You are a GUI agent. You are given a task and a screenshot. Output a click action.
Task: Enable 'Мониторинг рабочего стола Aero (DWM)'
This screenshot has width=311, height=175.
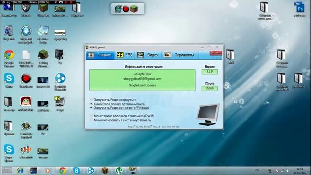91,116
